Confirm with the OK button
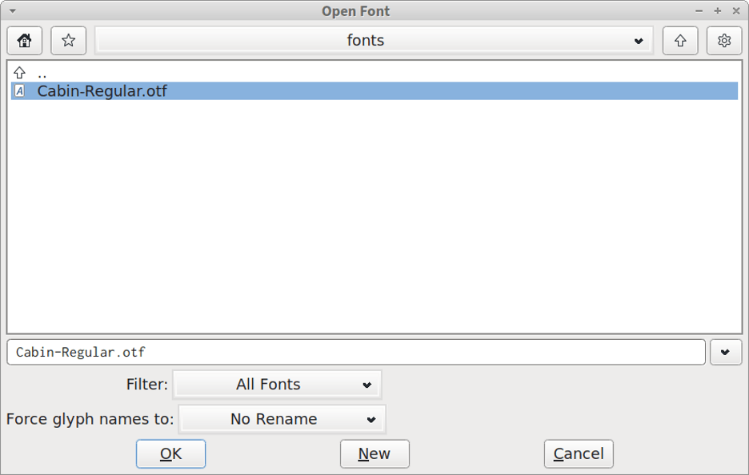This screenshot has height=475, width=749. 170,453
